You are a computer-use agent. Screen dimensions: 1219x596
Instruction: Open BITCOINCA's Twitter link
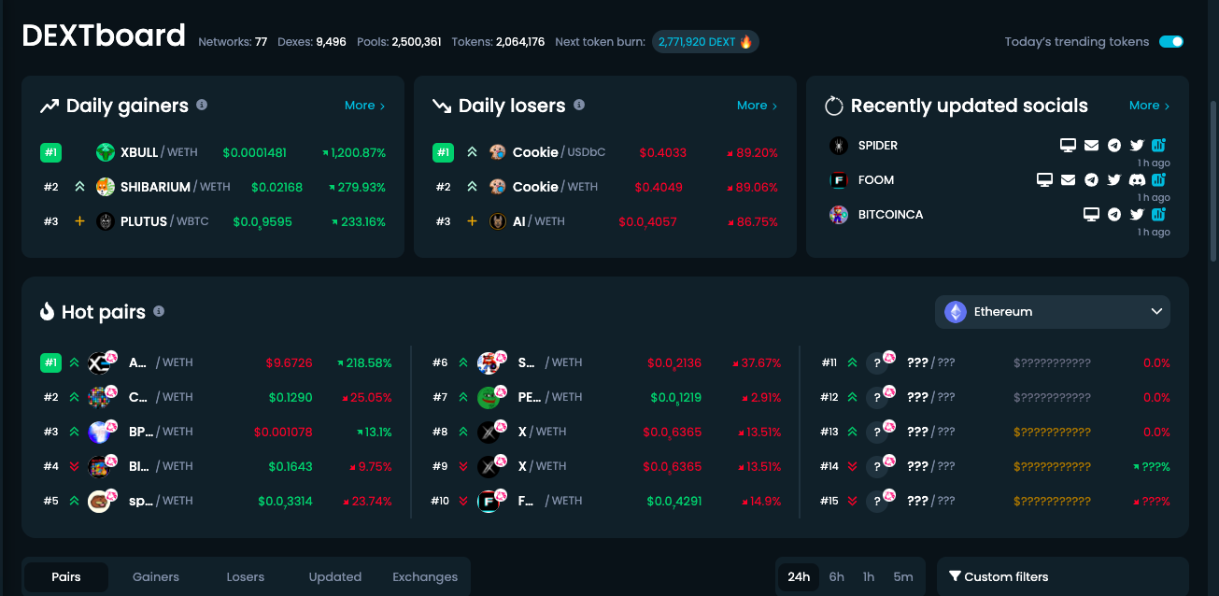tap(1137, 215)
